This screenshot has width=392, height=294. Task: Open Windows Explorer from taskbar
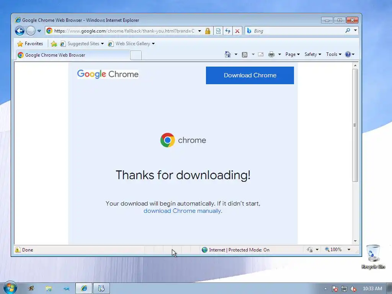pyautogui.click(x=49, y=289)
